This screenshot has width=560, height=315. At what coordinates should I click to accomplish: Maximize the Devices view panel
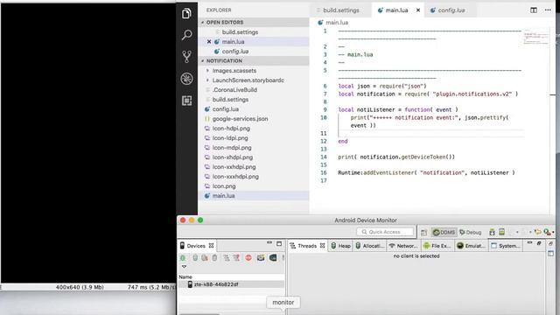pos(279,243)
